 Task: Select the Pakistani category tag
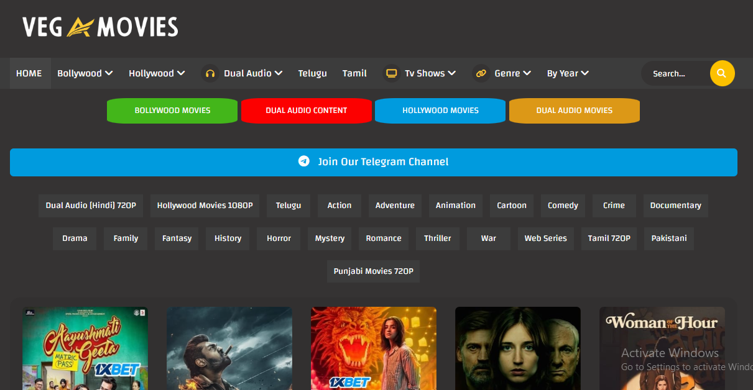point(669,238)
